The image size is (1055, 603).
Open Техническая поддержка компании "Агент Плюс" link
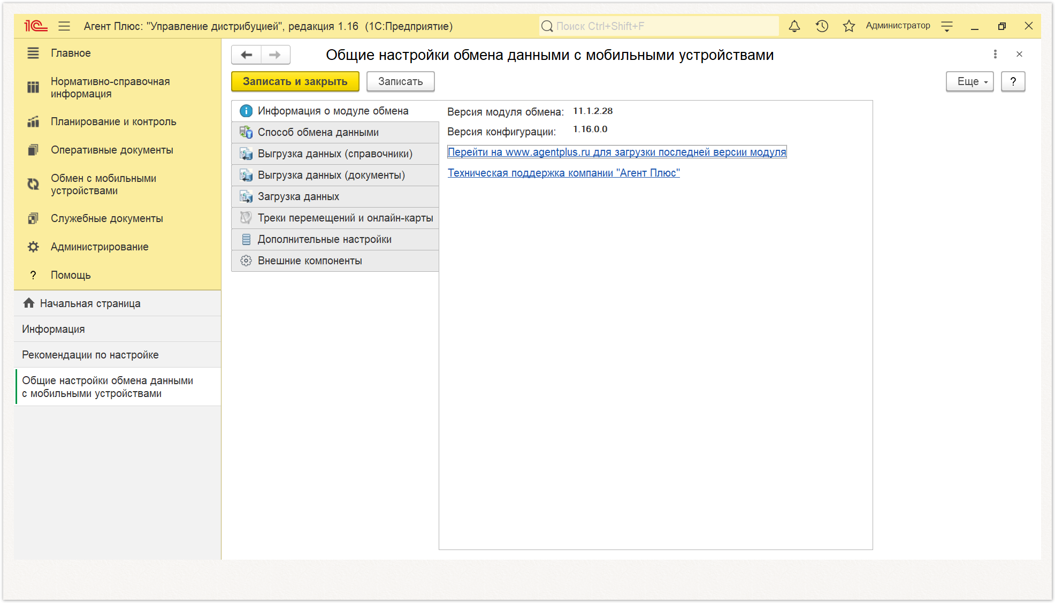(564, 173)
